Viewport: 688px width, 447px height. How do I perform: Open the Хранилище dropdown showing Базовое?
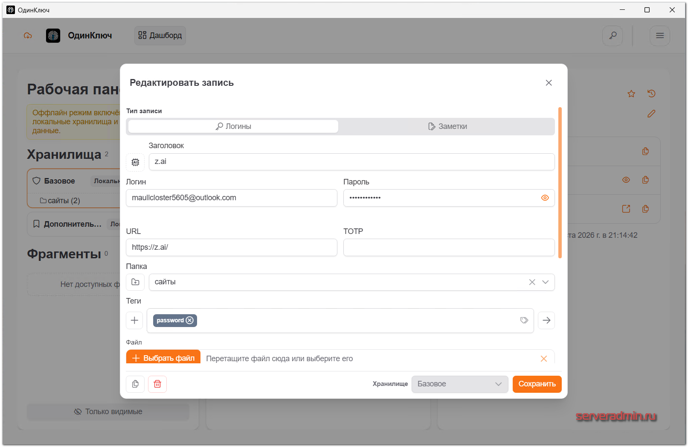pyautogui.click(x=460, y=384)
